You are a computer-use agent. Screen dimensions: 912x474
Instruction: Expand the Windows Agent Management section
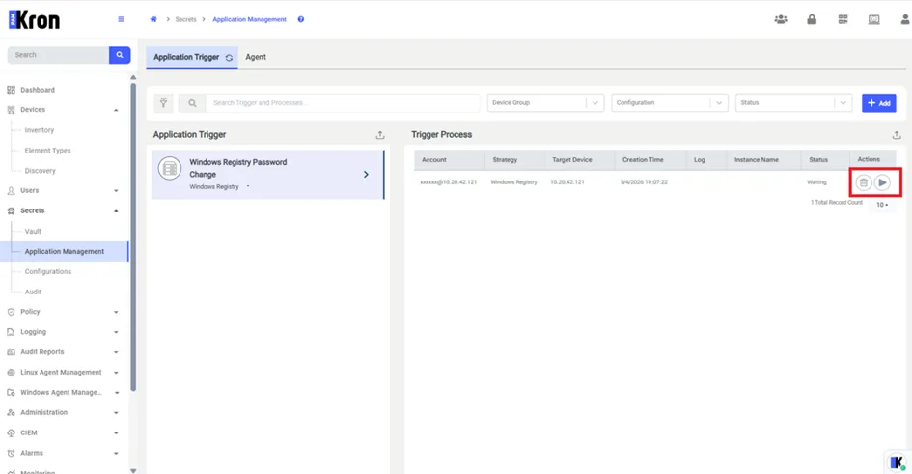point(116,393)
